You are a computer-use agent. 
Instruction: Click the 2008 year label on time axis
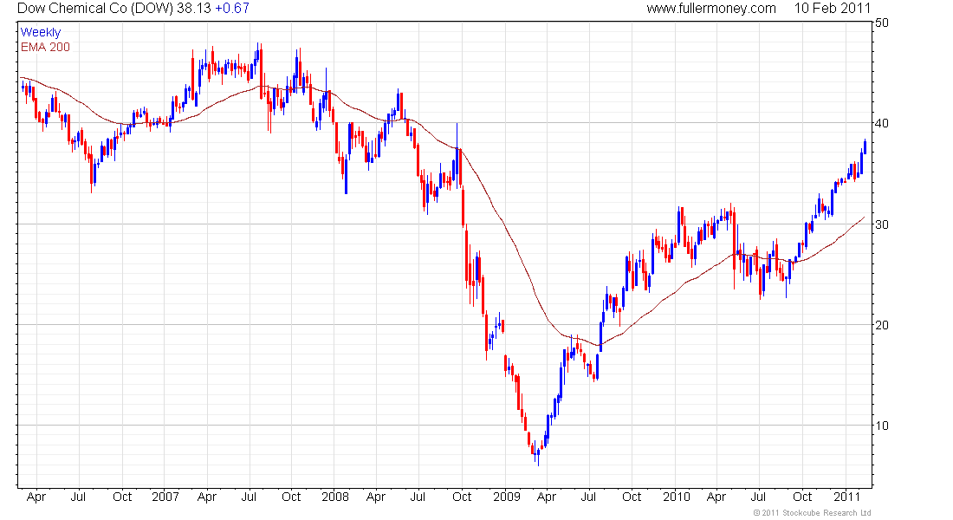pyautogui.click(x=335, y=497)
